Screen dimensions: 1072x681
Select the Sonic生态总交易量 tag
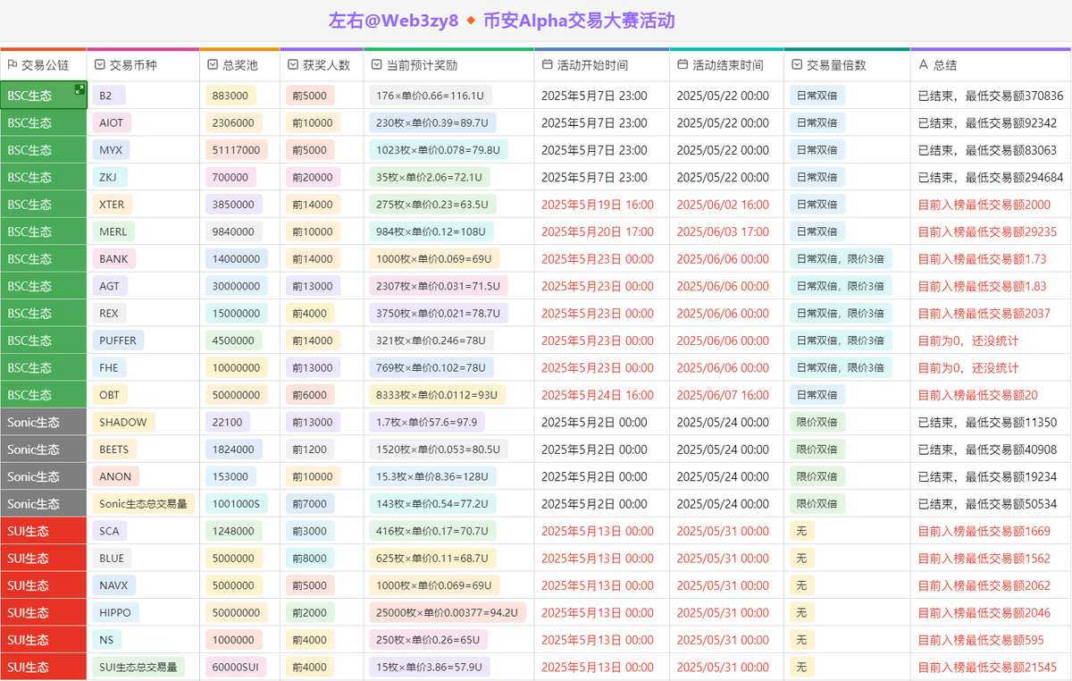pos(143,504)
